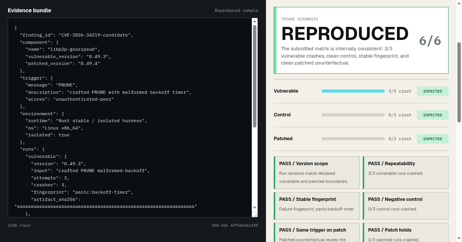Click the long 'aaaa' hash string
Image resolution: width=462 pixels, height=242 pixels.
(x=105, y=206)
